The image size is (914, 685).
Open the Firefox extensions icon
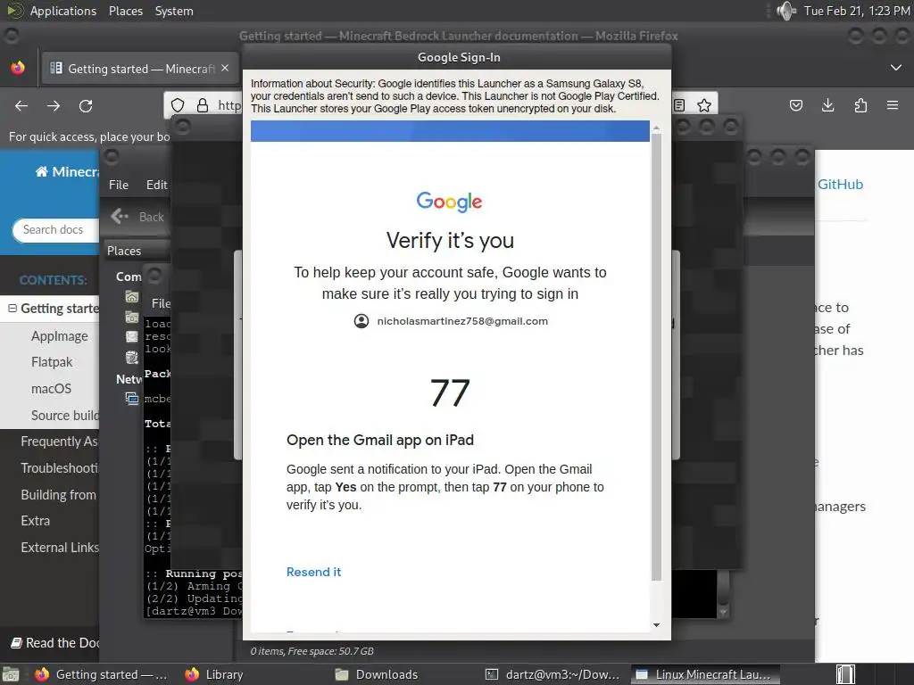[860, 105]
